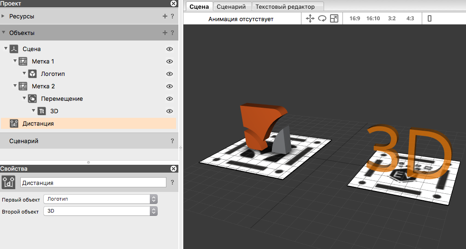The height and width of the screenshot is (249, 466).
Task: Select the rotate tool icon in scene toolbar
Action: (x=322, y=18)
